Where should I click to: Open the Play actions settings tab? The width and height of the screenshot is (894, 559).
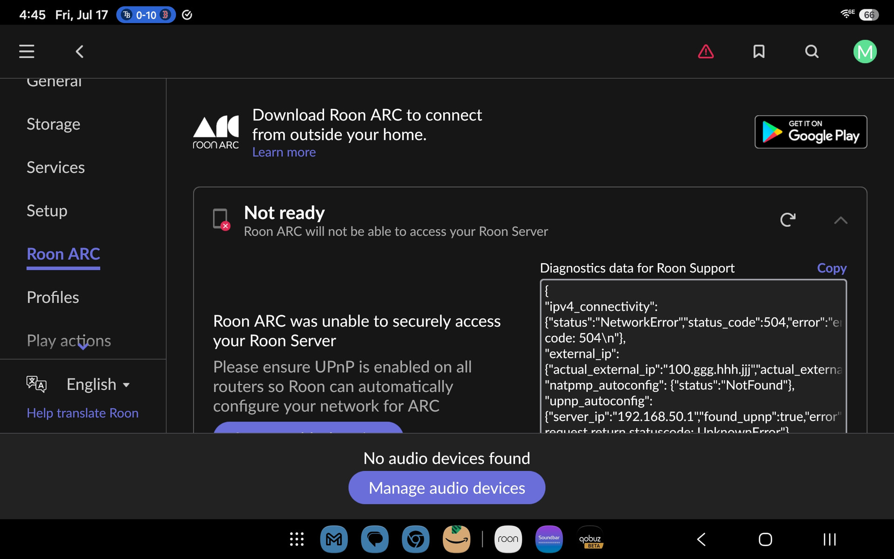point(69,341)
